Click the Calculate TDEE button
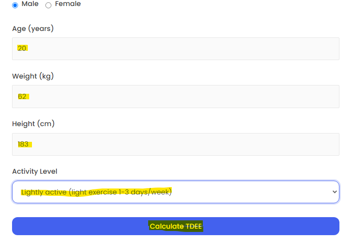The width and height of the screenshot is (351, 237). [175, 226]
